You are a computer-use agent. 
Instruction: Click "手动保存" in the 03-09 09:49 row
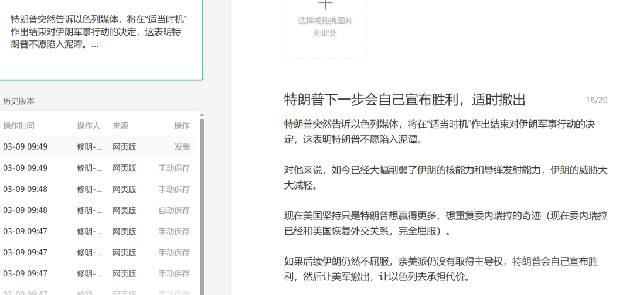click(x=174, y=168)
